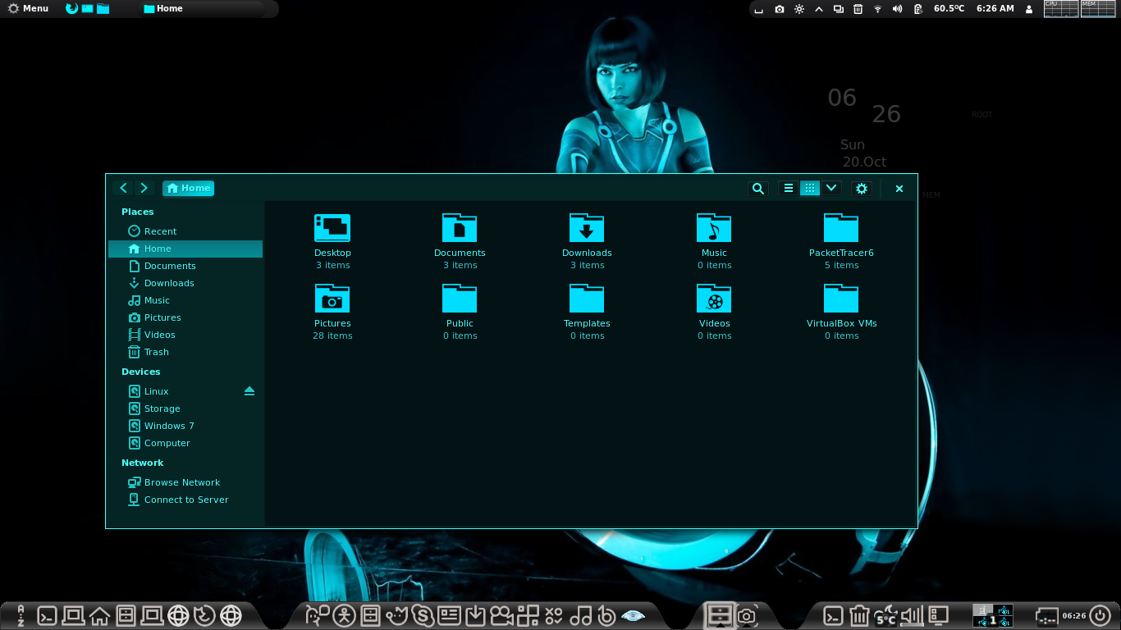
Task: Click the power button in bottom dock
Action: 1099,615
